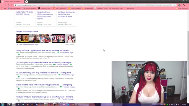Open the Custom Mousepad bookmark
Screen dimensions: 189x106
click(75, 8)
